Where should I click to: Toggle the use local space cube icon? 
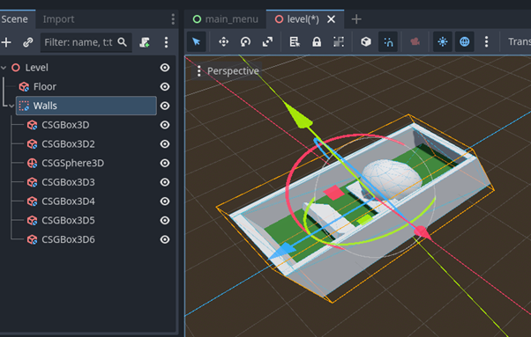coord(366,42)
